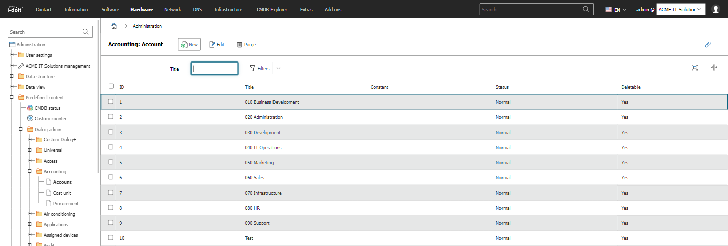
Task: Check the row 010 Business Development
Action: pyautogui.click(x=111, y=102)
